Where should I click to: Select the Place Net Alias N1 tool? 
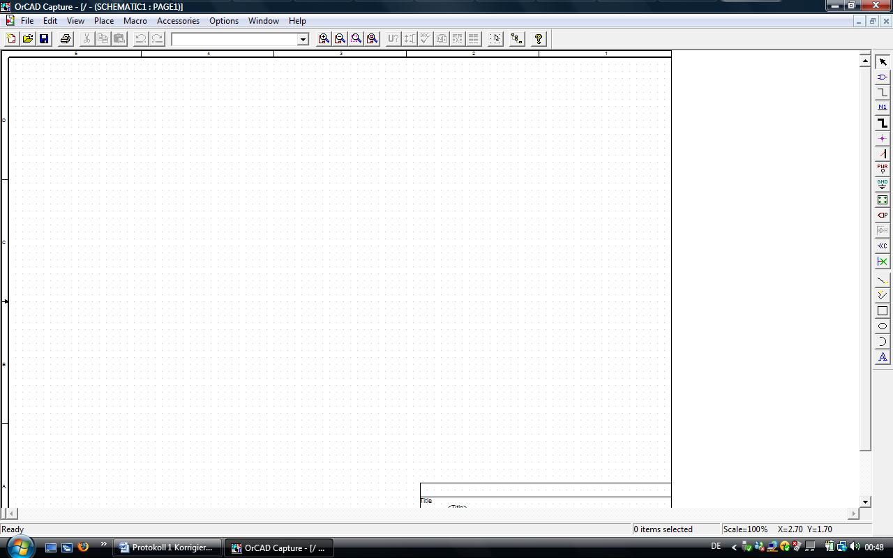883,108
